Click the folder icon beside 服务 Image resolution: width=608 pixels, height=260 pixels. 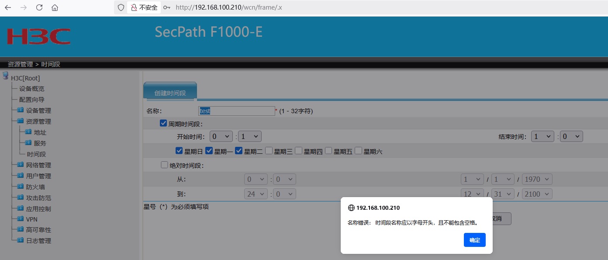pos(28,143)
